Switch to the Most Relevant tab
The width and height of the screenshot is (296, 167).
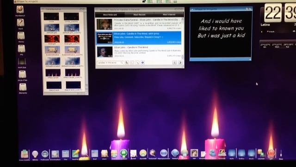click(x=110, y=14)
